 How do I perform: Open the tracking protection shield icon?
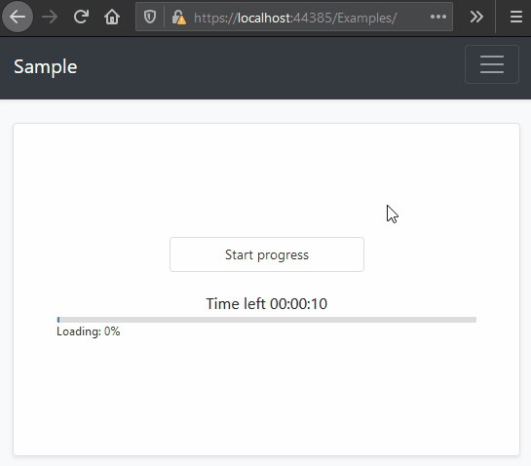[x=150, y=17]
